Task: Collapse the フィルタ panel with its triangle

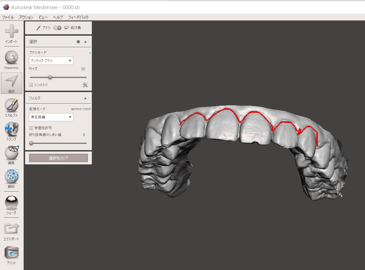Action: (x=85, y=98)
